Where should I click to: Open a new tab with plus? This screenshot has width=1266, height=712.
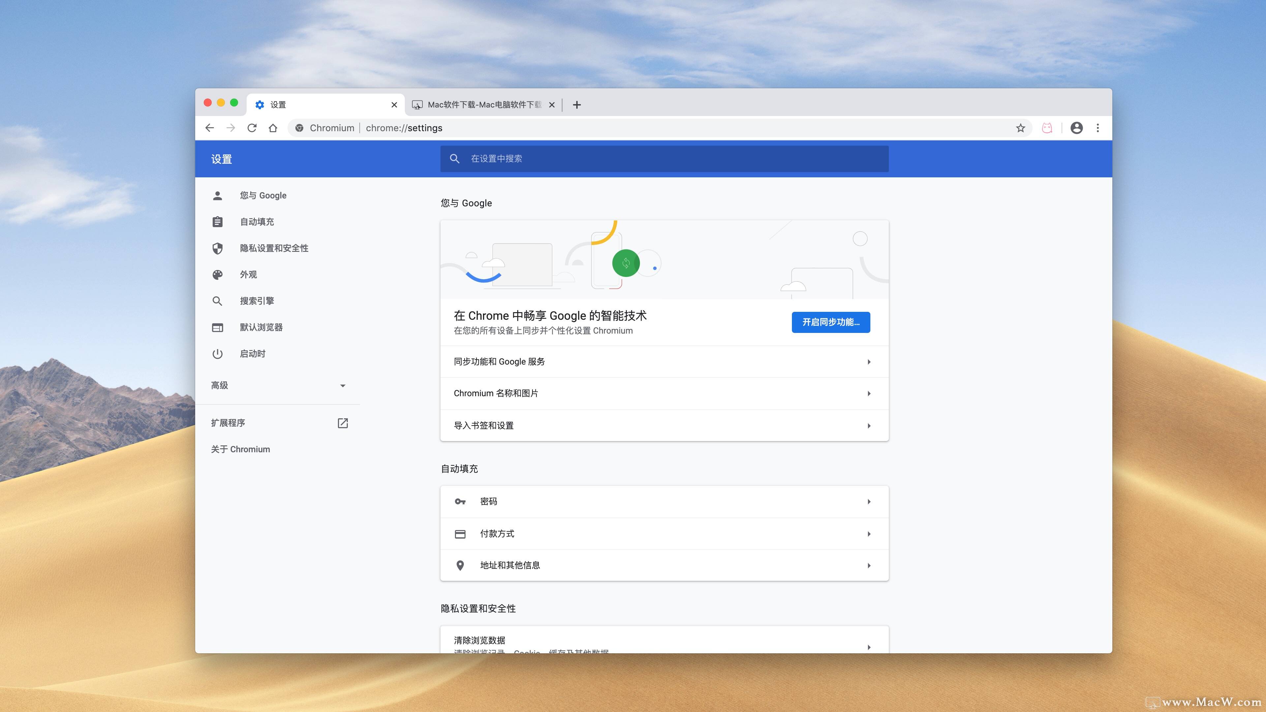pyautogui.click(x=577, y=105)
